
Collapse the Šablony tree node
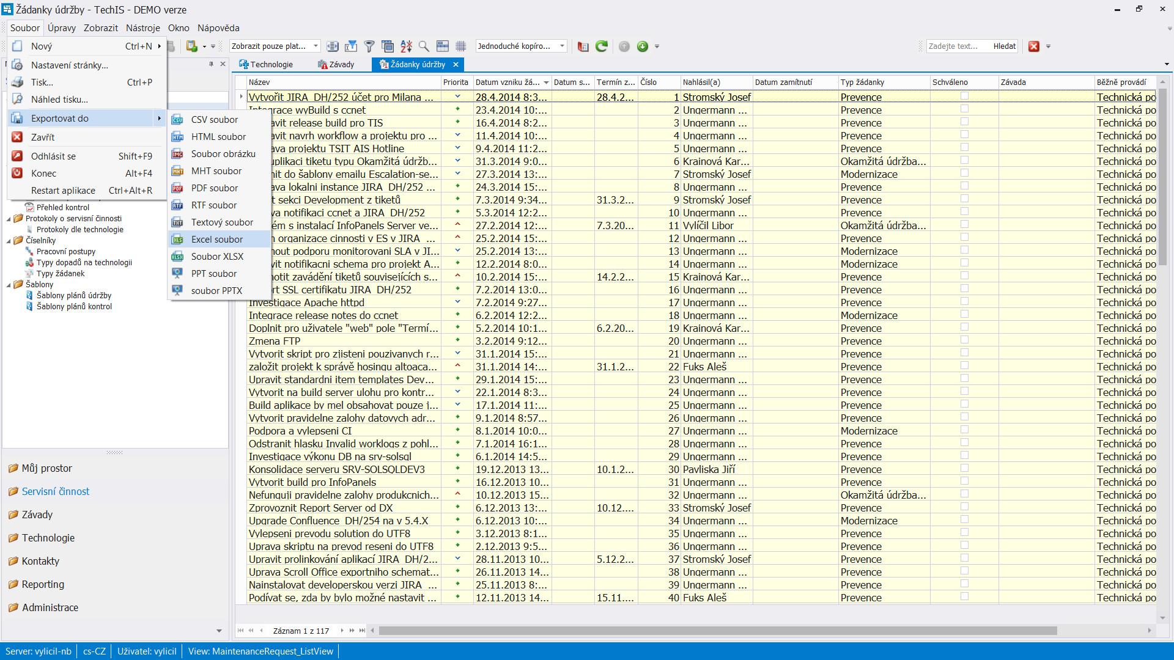click(x=10, y=284)
